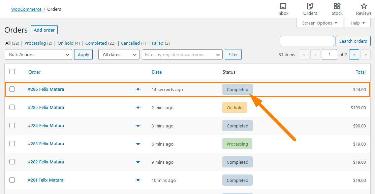Viewport: 375px width, 194px height.
Task: Click On hold status badge of order #285
Action: (235, 108)
